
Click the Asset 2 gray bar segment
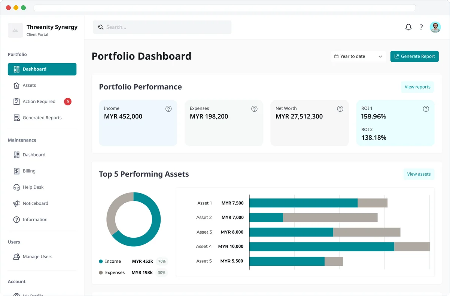click(330, 218)
